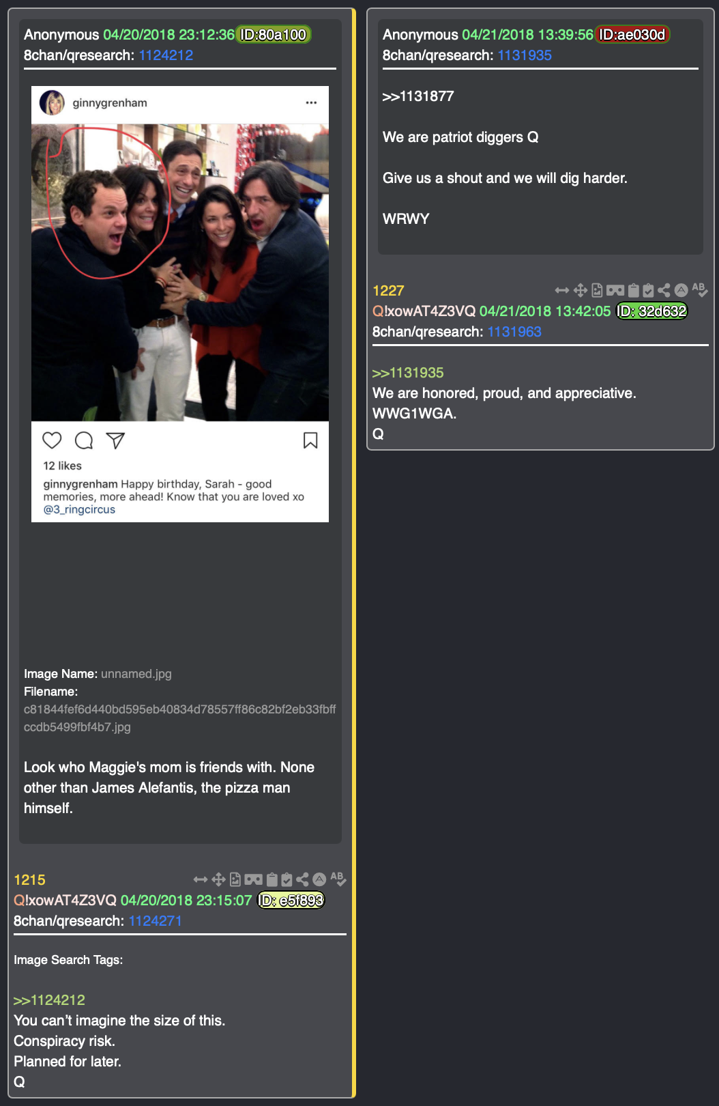Click the four-way move arrows icon on post 1215

coord(218,879)
